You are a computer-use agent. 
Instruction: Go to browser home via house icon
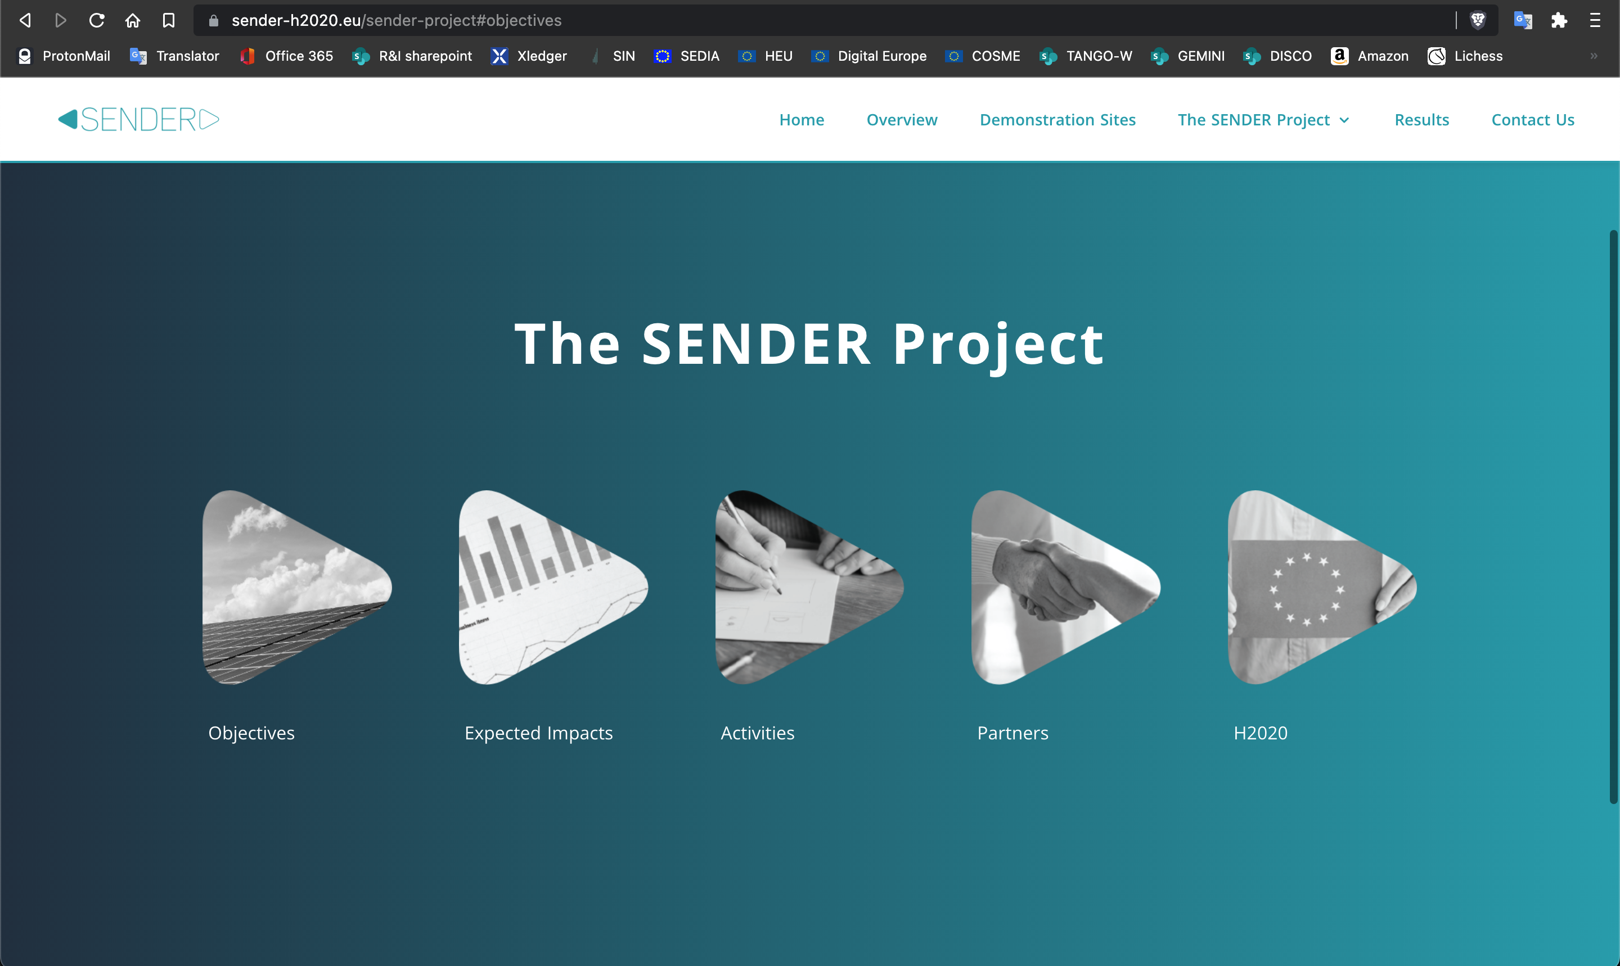point(133,20)
